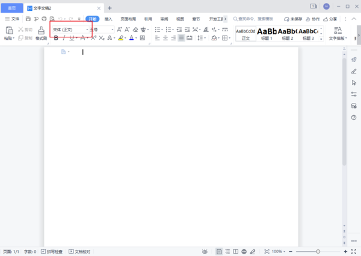Viewport: 361px width, 256px height.
Task: Open the File (文件) menu
Action: (x=13, y=19)
